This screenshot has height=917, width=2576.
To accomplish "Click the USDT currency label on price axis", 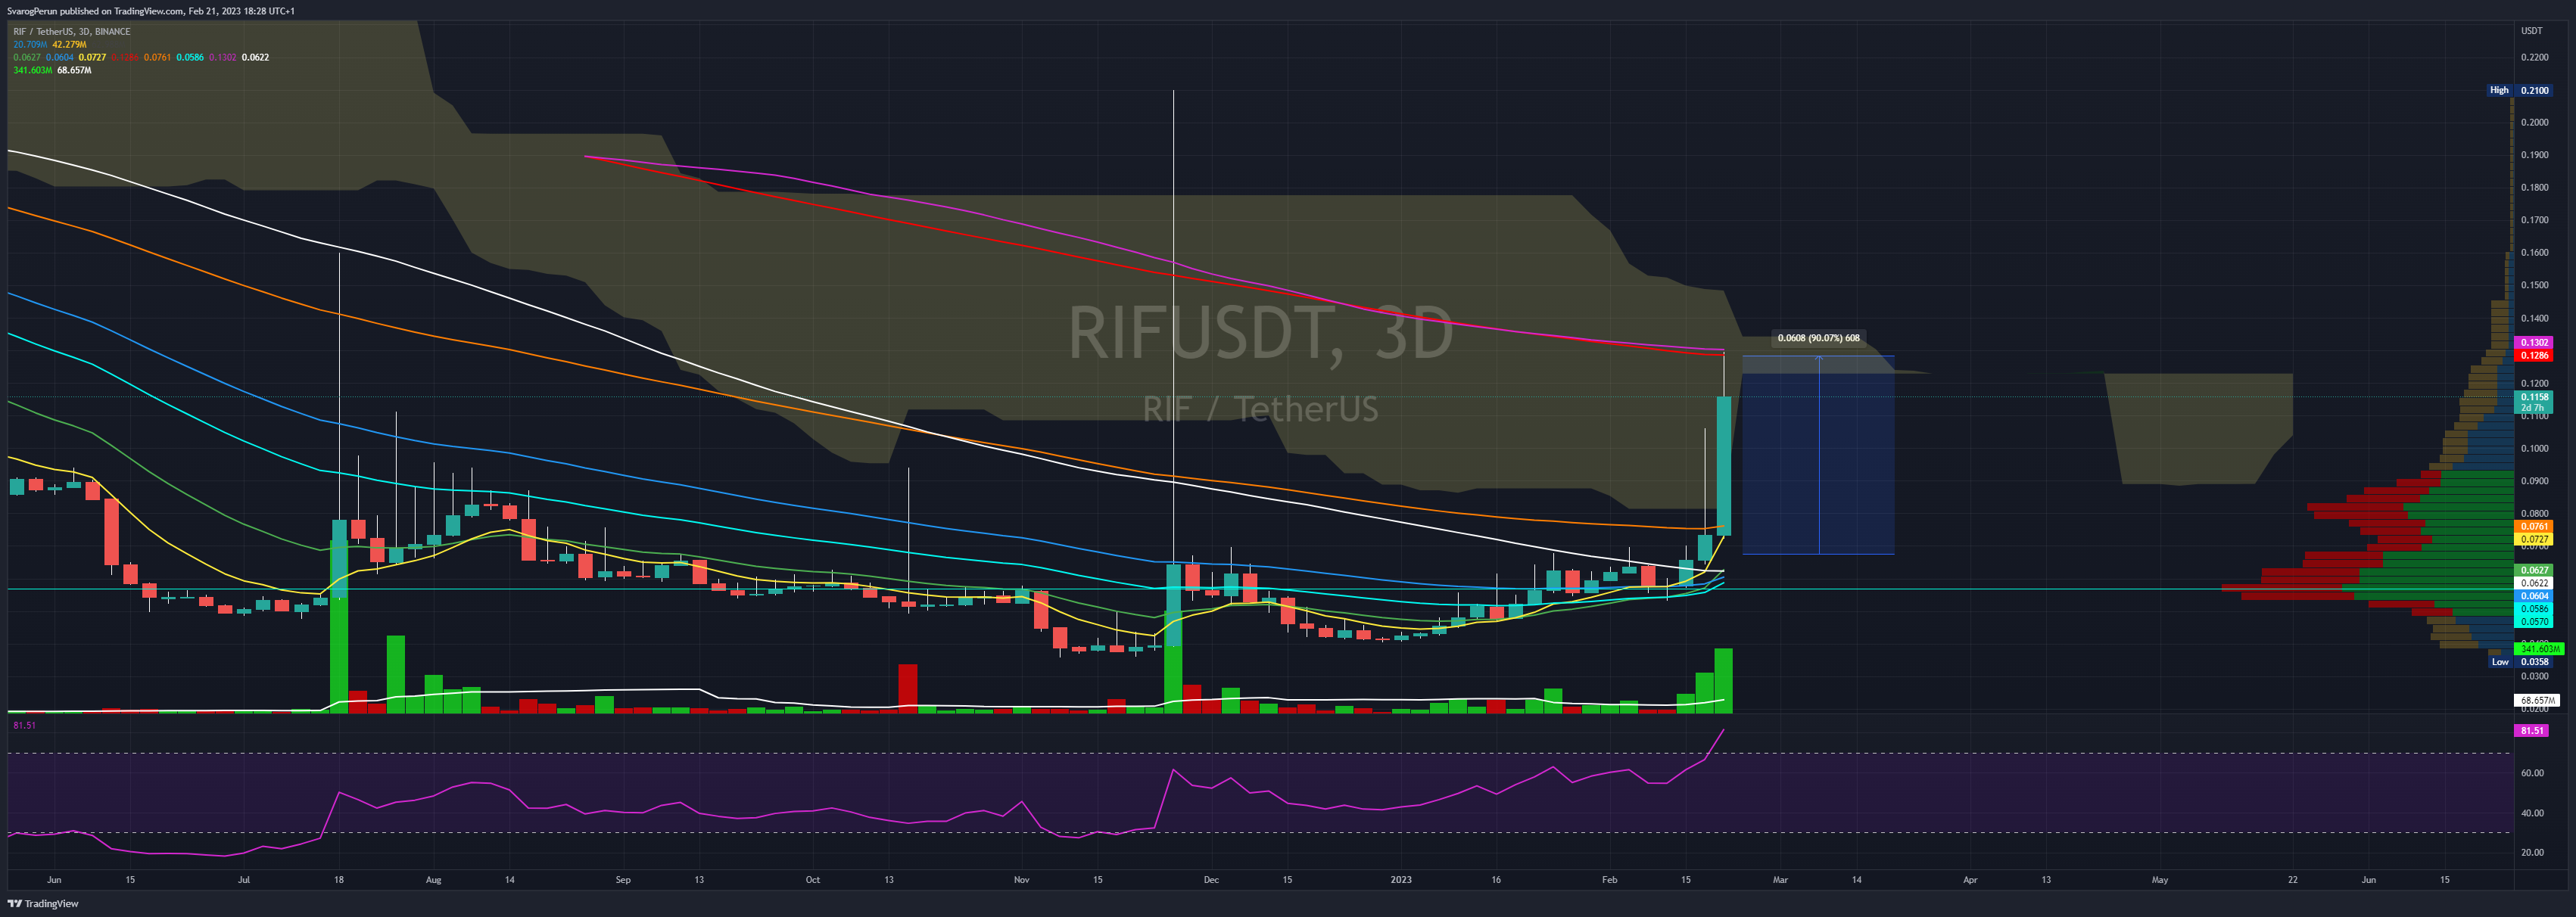I will [x=2531, y=31].
